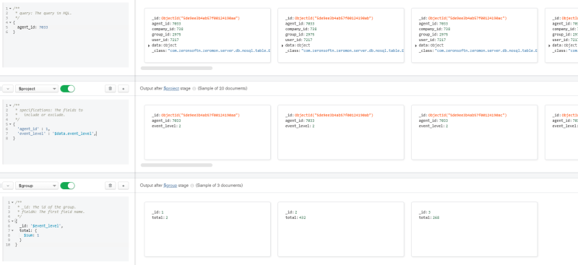
Task: Click ObjectId ending 190ac in top output
Action: pos(467,18)
